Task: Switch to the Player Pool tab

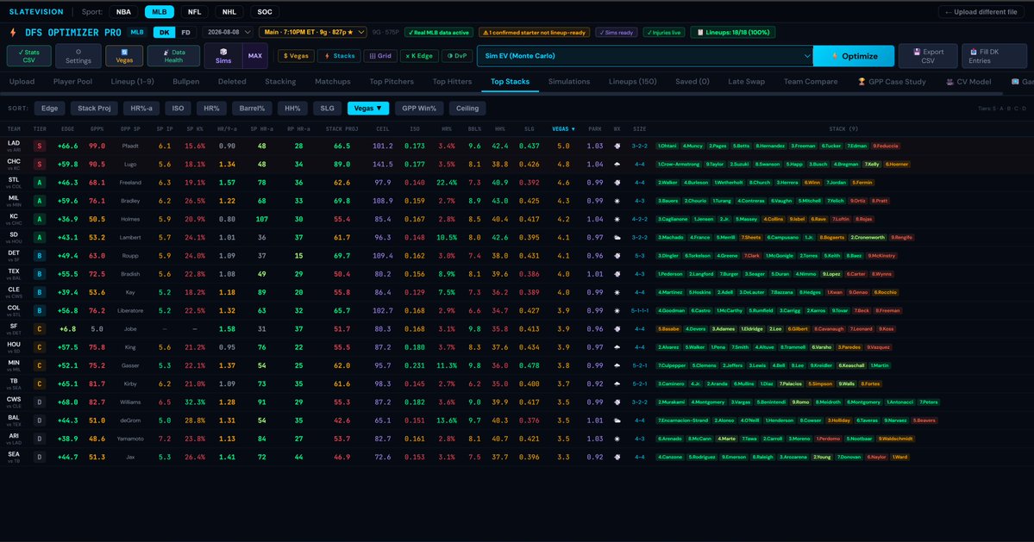Action: (72, 82)
